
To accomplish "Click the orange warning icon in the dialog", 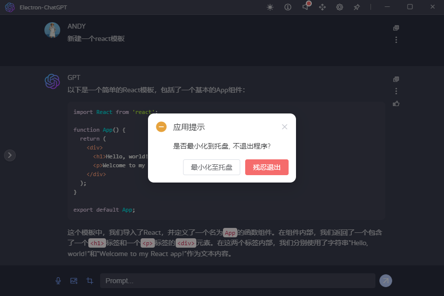I will (x=161, y=127).
